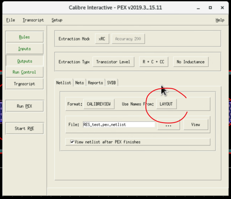Open the File menu
Viewport: 231px width, 199px height.
[11, 20]
